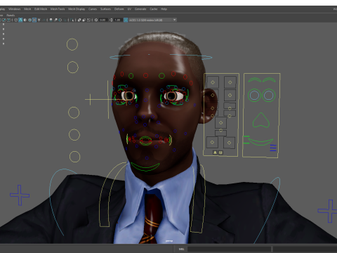Select the green center mouth control
337x253 pixels.
(145, 141)
